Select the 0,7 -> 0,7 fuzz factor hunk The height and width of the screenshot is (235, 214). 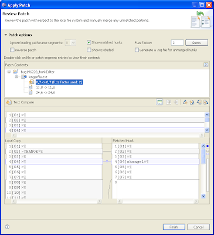tap(59, 82)
